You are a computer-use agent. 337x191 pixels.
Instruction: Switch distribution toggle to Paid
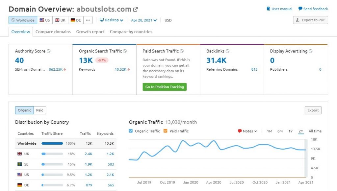40,110
